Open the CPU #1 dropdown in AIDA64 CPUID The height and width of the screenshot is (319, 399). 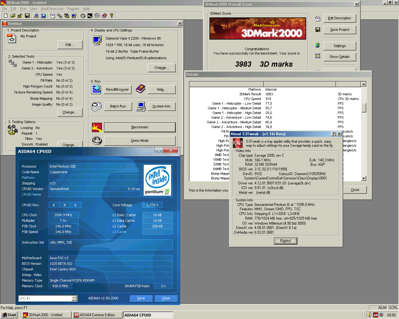[x=74, y=298]
